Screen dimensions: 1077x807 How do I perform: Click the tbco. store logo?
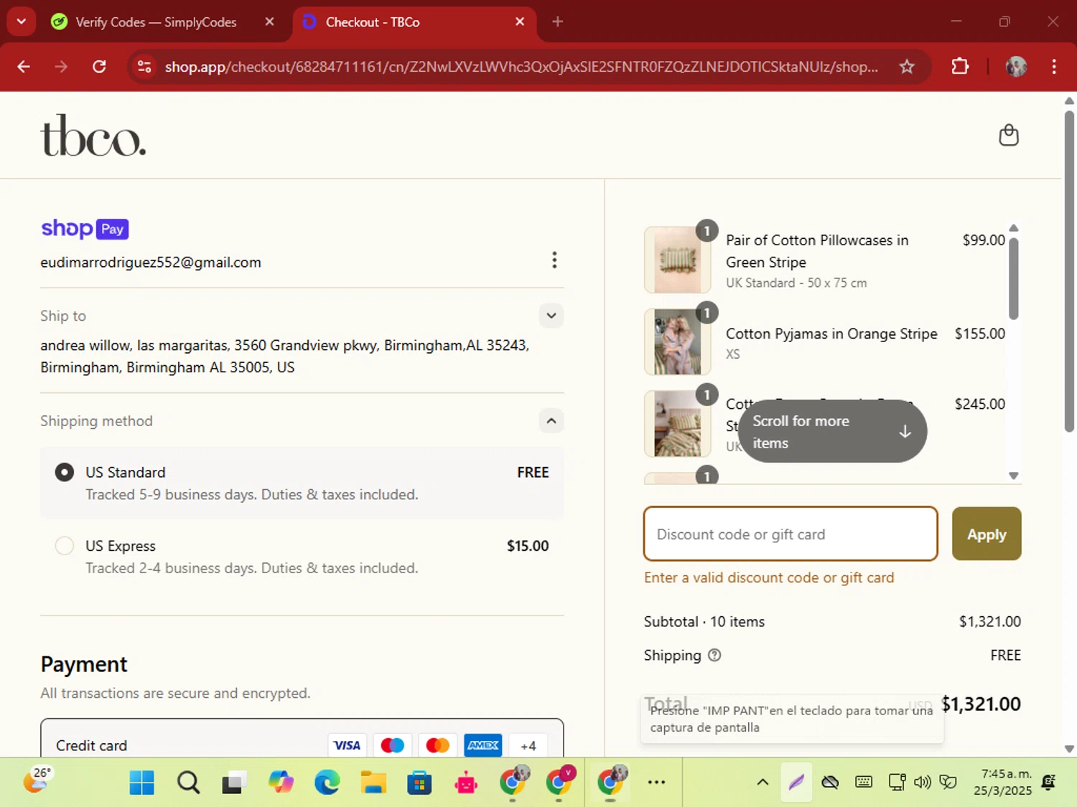click(93, 136)
